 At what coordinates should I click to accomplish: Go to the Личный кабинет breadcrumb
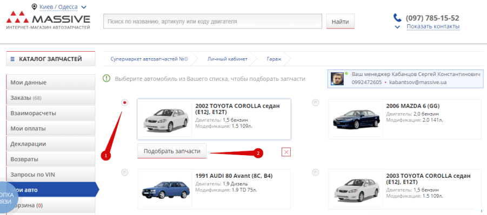point(228,59)
